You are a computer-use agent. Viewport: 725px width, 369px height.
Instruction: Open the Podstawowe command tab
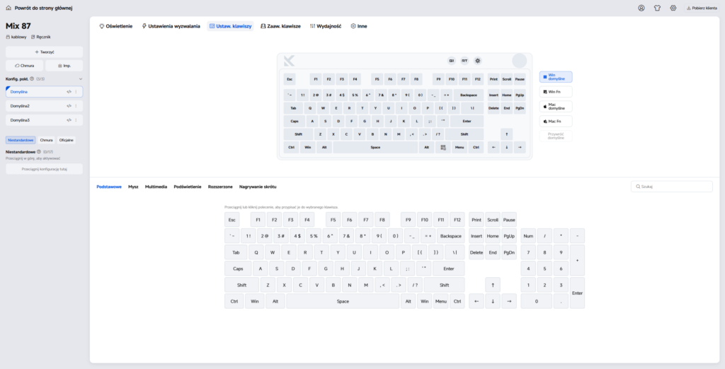(109, 187)
